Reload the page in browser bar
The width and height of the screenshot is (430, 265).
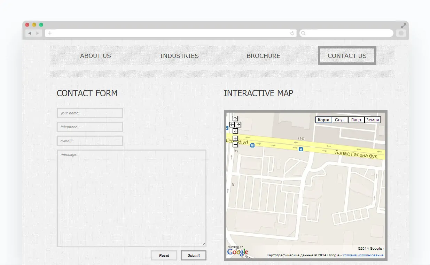tap(292, 33)
